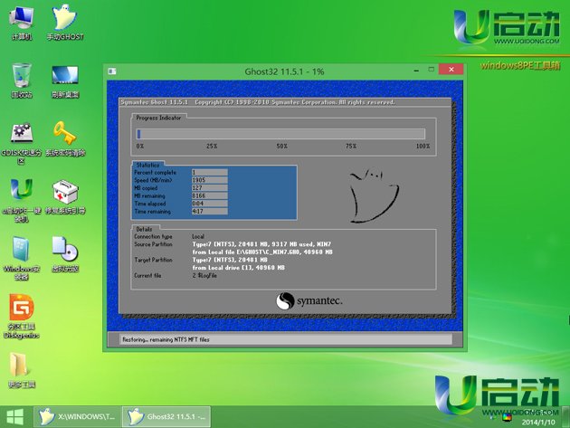Screen dimensions: 570x428
Task: Click status bar text Restoring remaining NTFS MFT
Action: [166, 339]
